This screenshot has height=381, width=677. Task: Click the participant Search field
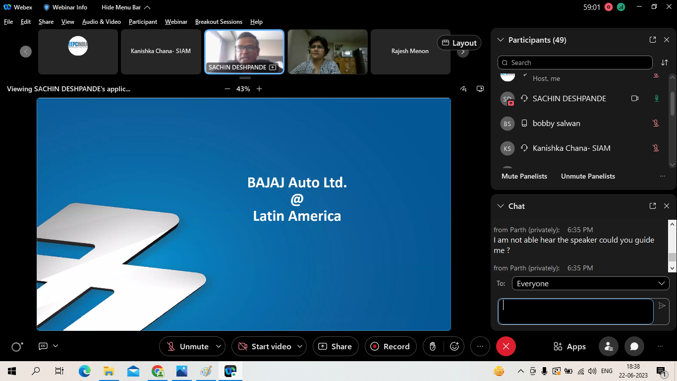point(575,63)
